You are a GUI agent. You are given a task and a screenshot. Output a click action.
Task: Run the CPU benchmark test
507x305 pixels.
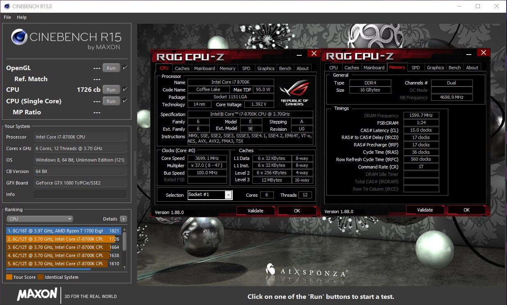pyautogui.click(x=111, y=89)
